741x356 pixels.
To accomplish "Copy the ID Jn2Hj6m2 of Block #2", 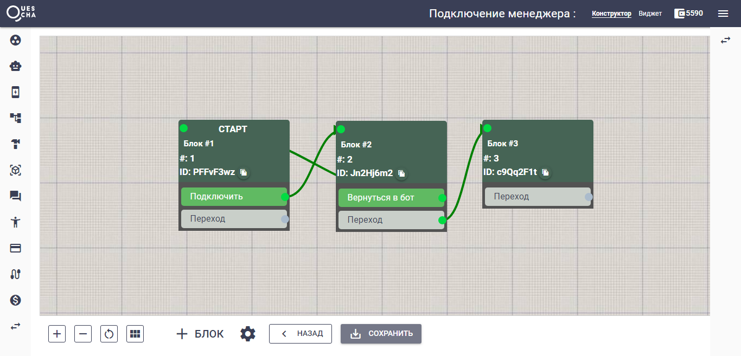I will [x=401, y=174].
